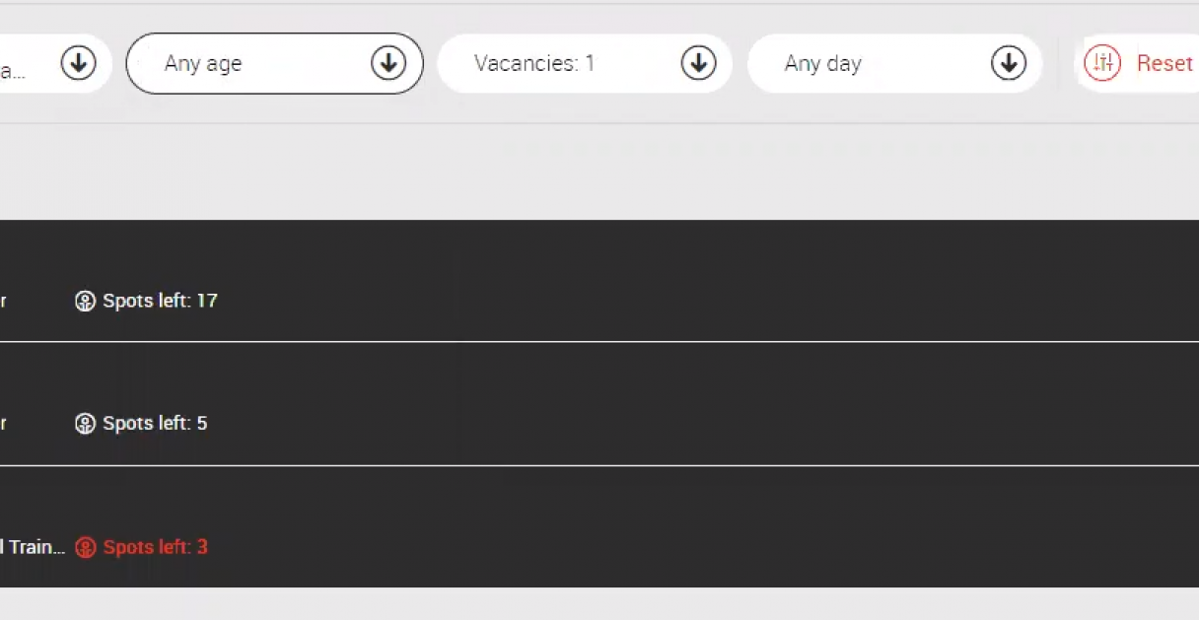Viewport: 1199px width, 620px height.
Task: Click the red sliders icon beside Reset
Action: tap(1102, 63)
